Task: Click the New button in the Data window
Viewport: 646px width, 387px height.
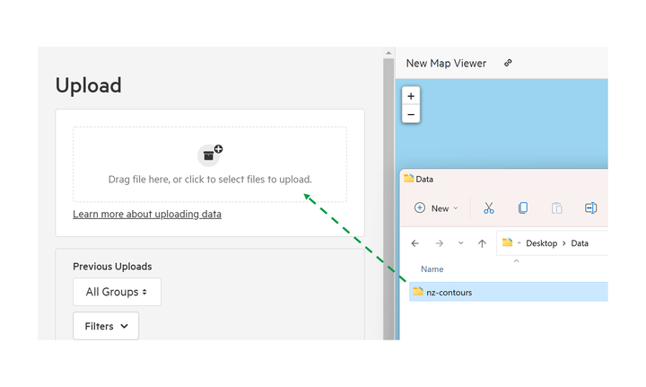Action: coord(436,208)
